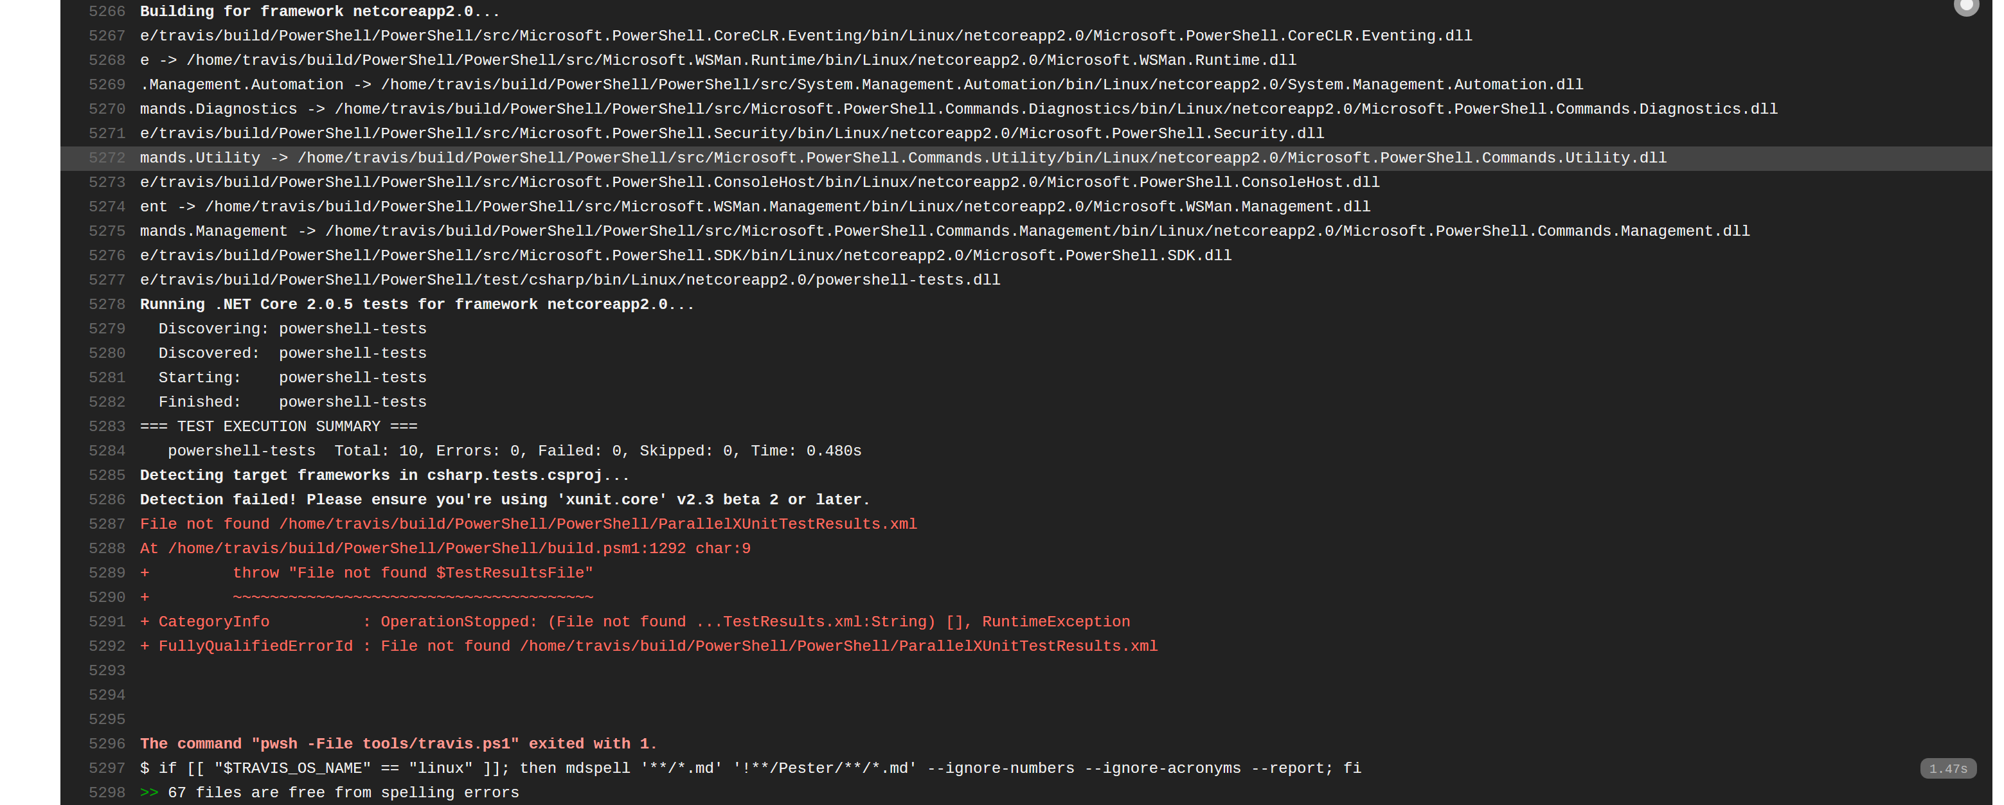Click the round indicator button at top right
This screenshot has width=2004, height=805.
tap(1966, 6)
